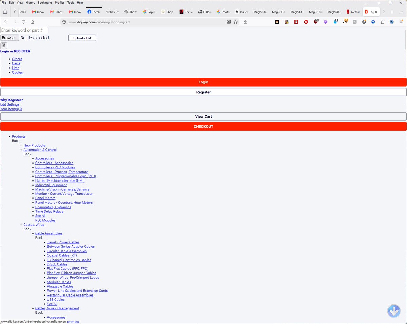Screen dimensions: 407x324
Task: Close the active DigiKey tab
Action: point(376,12)
